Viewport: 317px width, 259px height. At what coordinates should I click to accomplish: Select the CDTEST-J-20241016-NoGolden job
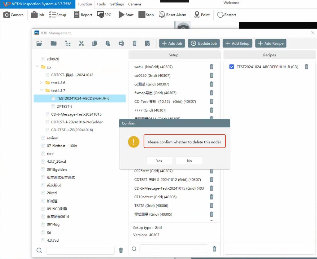click(x=77, y=122)
